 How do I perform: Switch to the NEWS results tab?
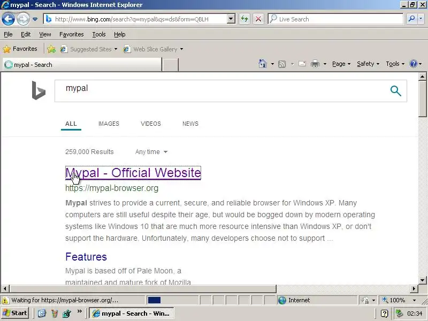tap(190, 124)
